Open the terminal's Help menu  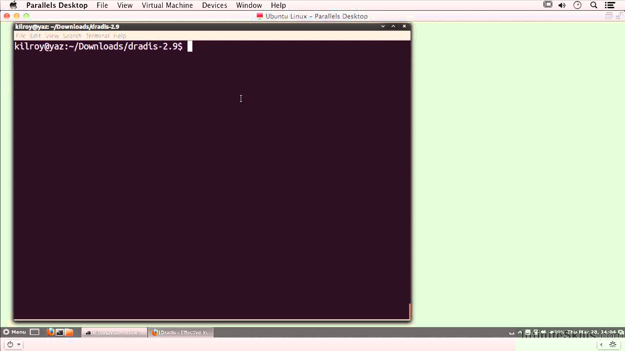pyautogui.click(x=120, y=36)
